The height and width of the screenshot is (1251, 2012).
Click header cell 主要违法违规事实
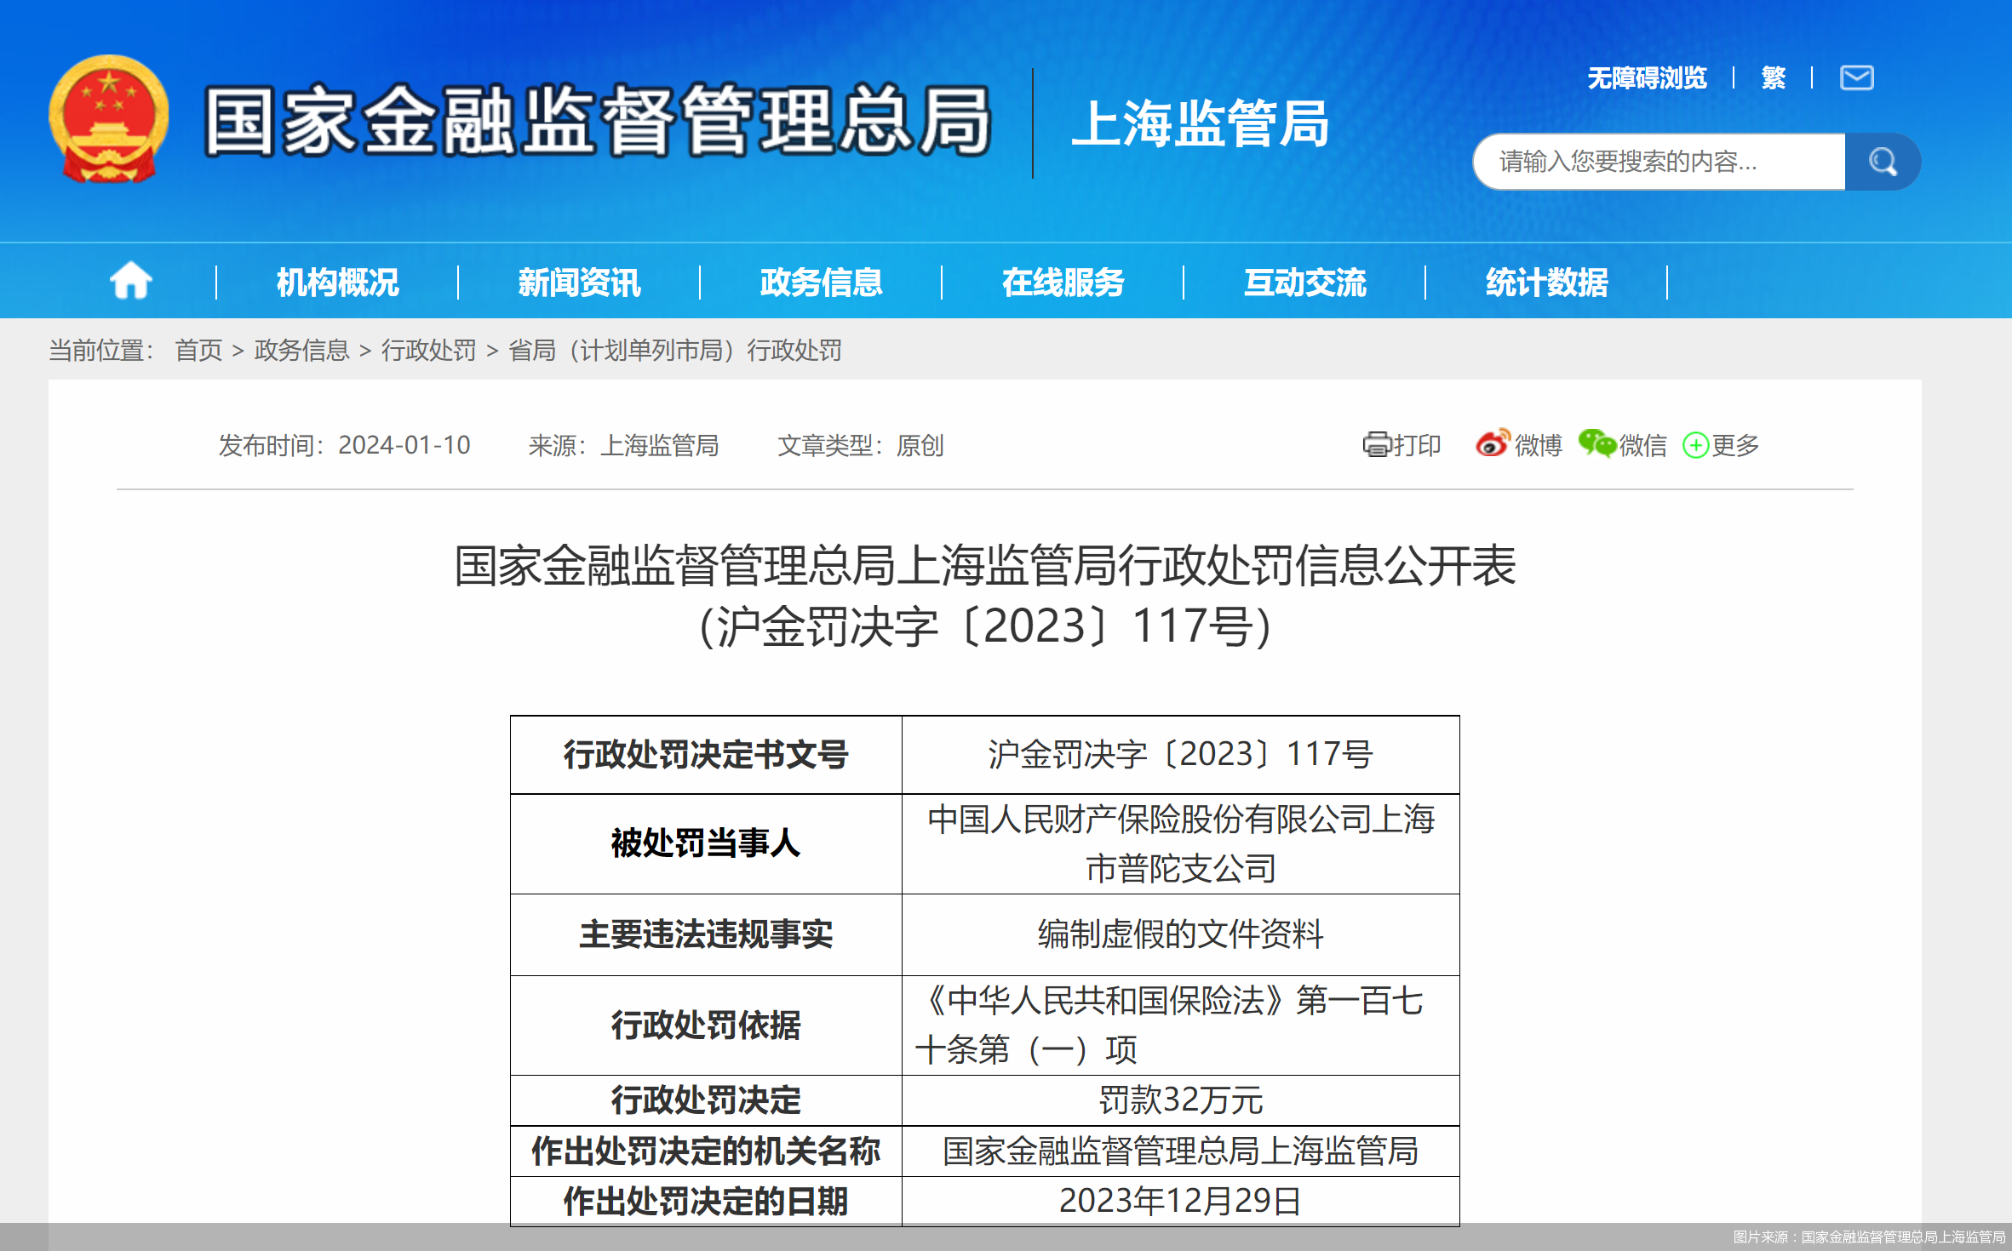click(706, 934)
